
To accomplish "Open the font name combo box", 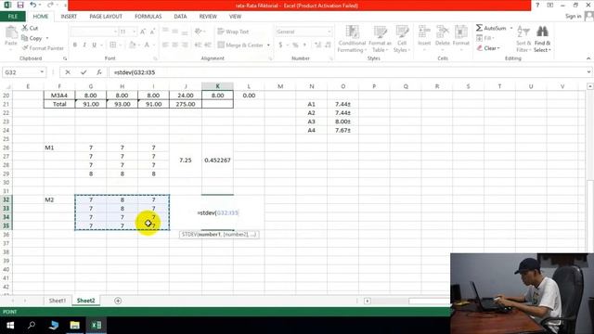I will pos(94,32).
